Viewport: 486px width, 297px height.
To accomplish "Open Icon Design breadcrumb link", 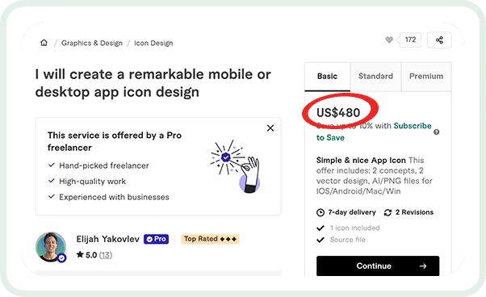I will coord(153,43).
